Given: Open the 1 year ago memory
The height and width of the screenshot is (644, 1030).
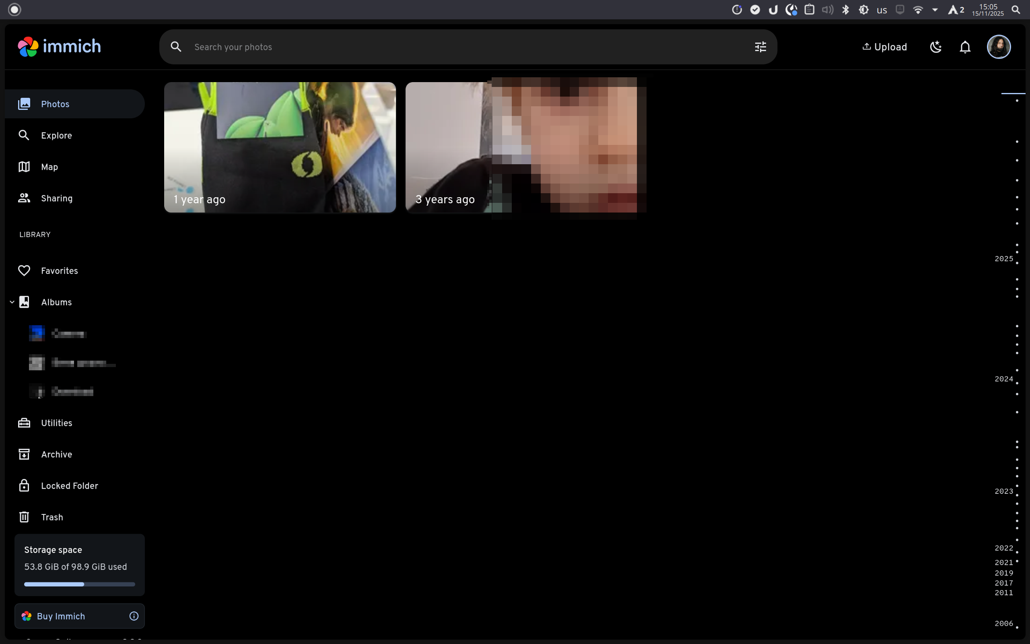Looking at the screenshot, I should click(x=280, y=147).
